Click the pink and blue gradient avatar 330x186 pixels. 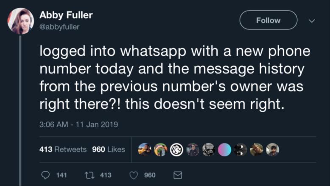(224, 149)
